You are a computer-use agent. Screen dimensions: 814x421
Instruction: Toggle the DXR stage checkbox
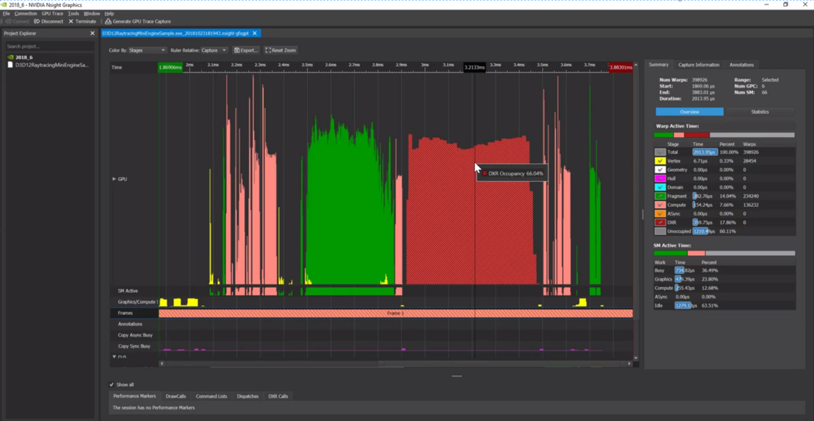660,222
